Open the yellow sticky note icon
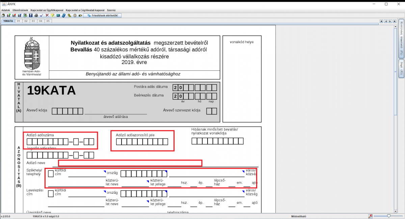 [x=53, y=15]
